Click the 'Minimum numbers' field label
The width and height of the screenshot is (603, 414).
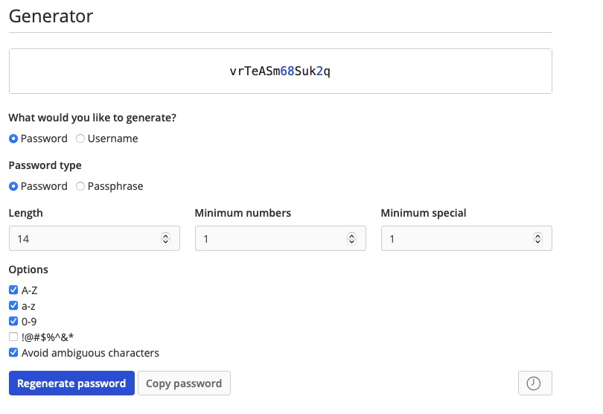click(243, 213)
